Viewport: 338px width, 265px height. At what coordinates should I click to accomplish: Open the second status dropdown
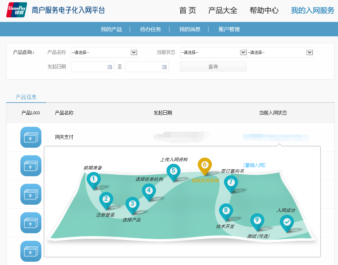[309, 52]
